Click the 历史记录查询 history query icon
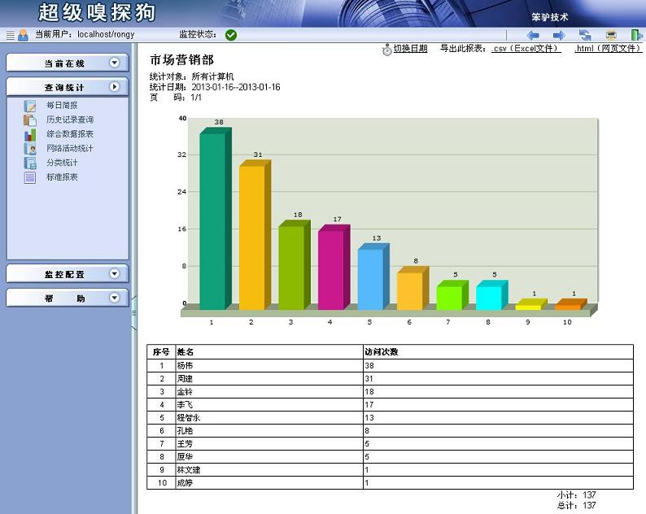The height and width of the screenshot is (514, 646). pyautogui.click(x=30, y=120)
